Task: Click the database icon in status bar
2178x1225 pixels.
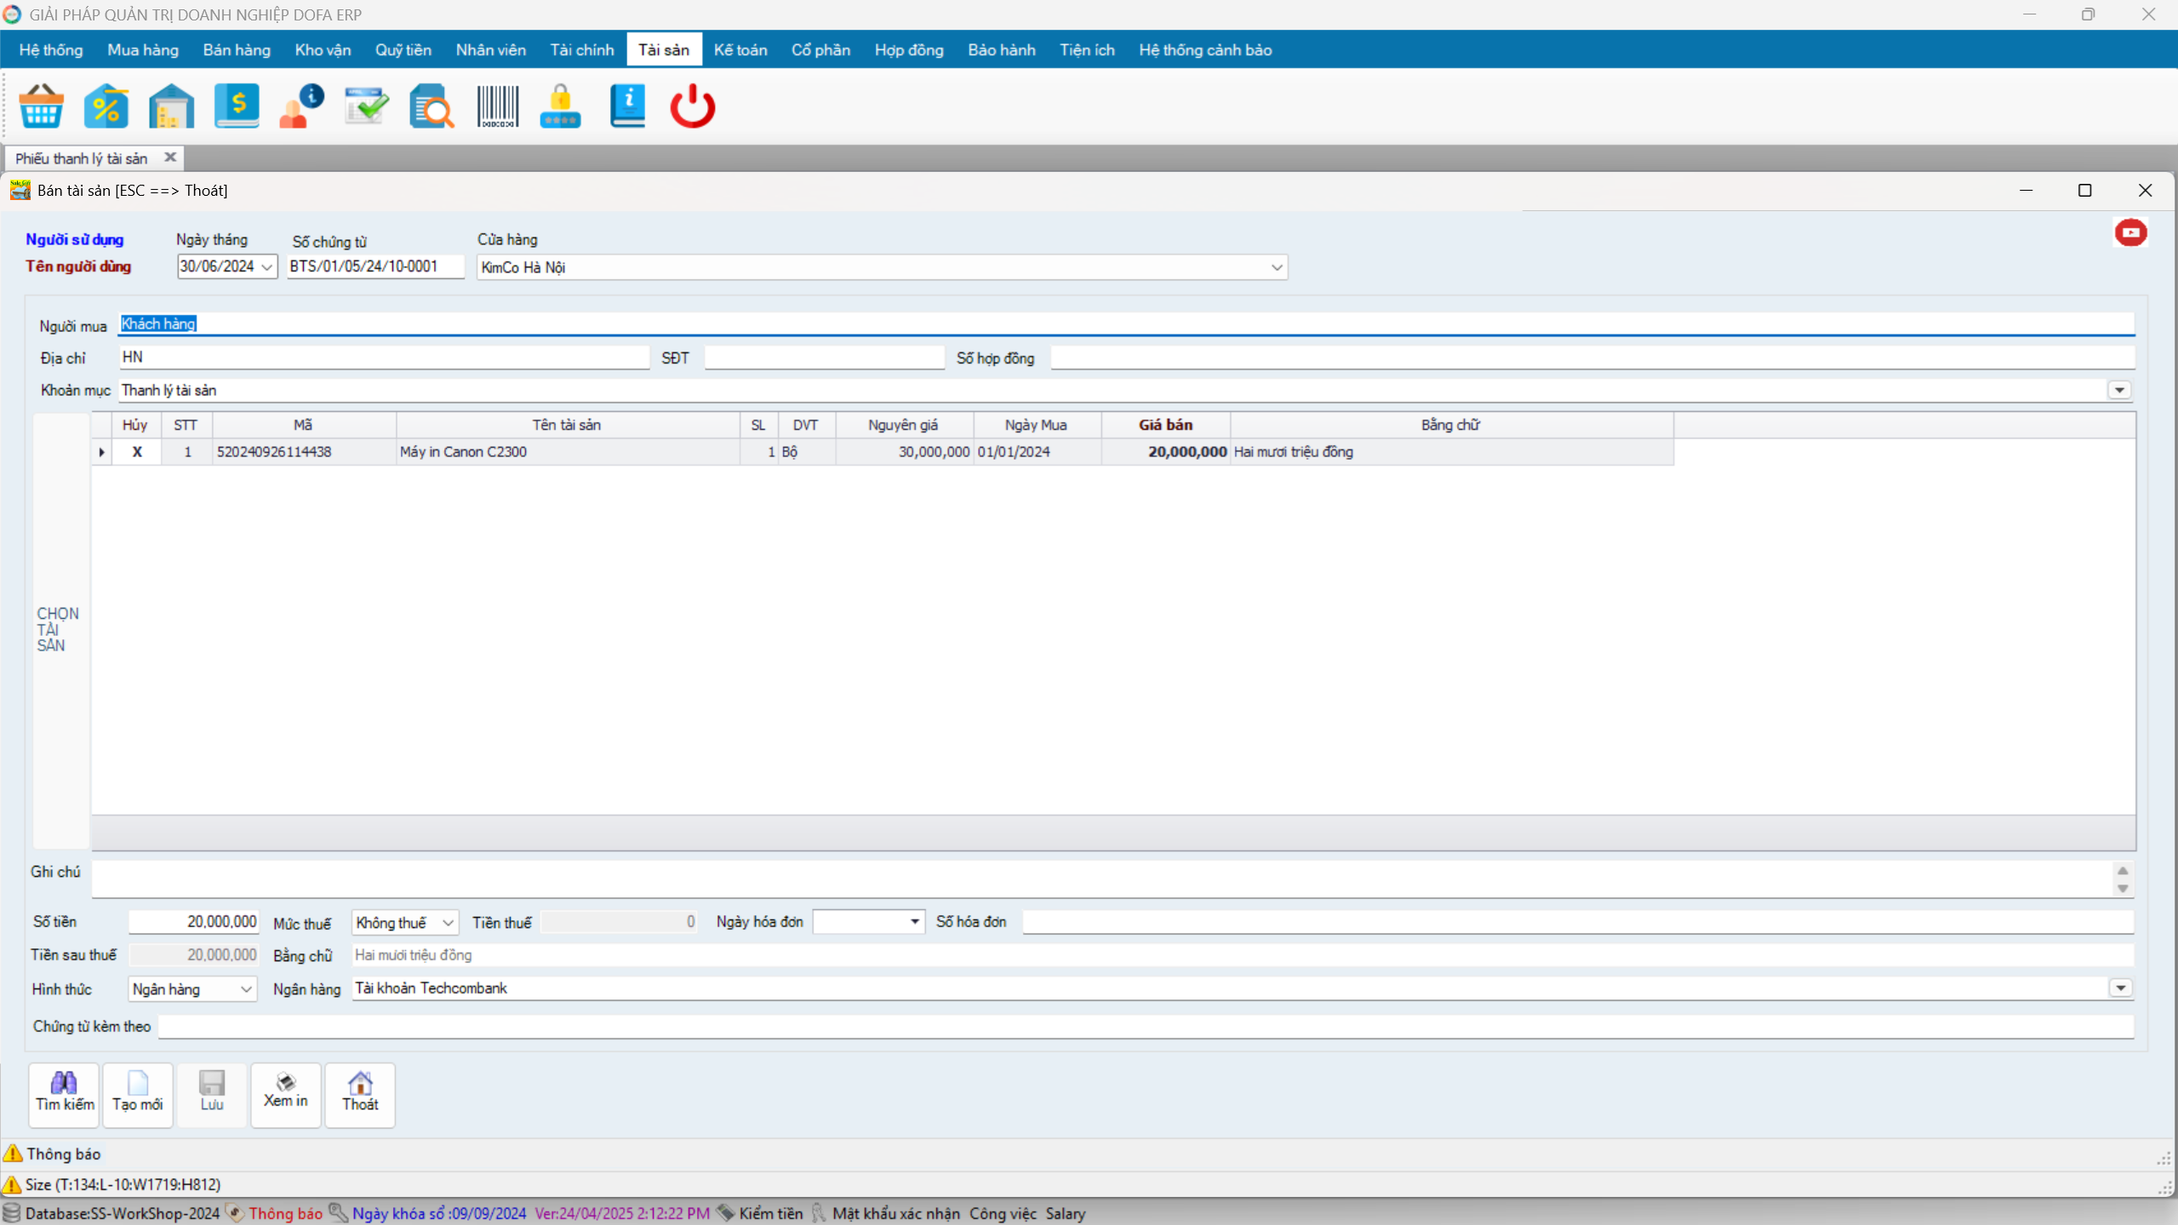Action: [12, 1213]
